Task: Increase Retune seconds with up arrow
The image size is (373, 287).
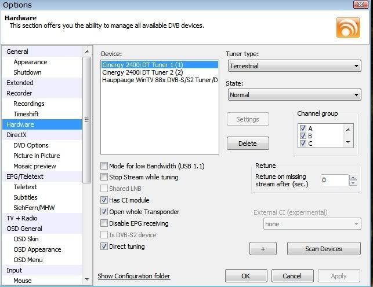Action: (x=353, y=178)
